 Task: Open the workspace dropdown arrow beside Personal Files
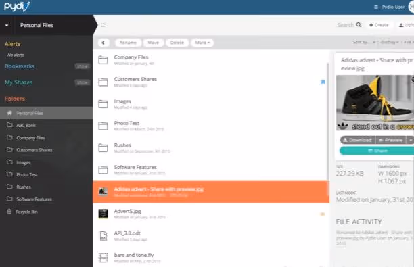tap(7, 25)
